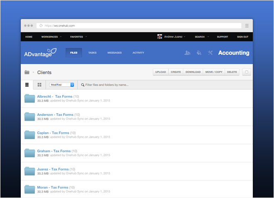Tick the select all files checkbox
The height and width of the screenshot is (198, 274).
(247, 72)
